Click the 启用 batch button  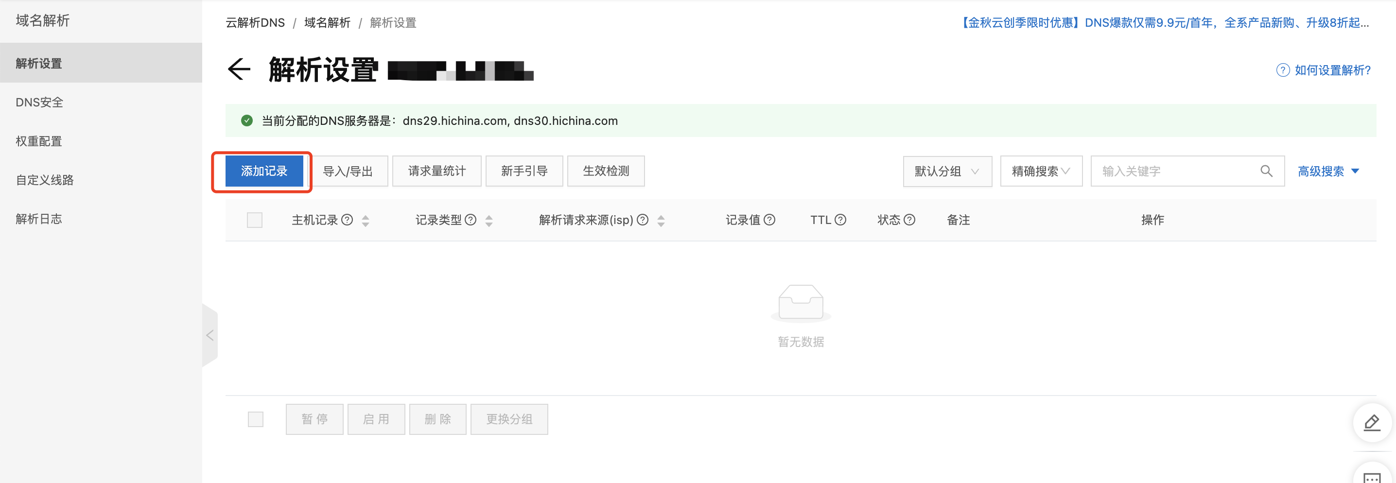(x=376, y=419)
